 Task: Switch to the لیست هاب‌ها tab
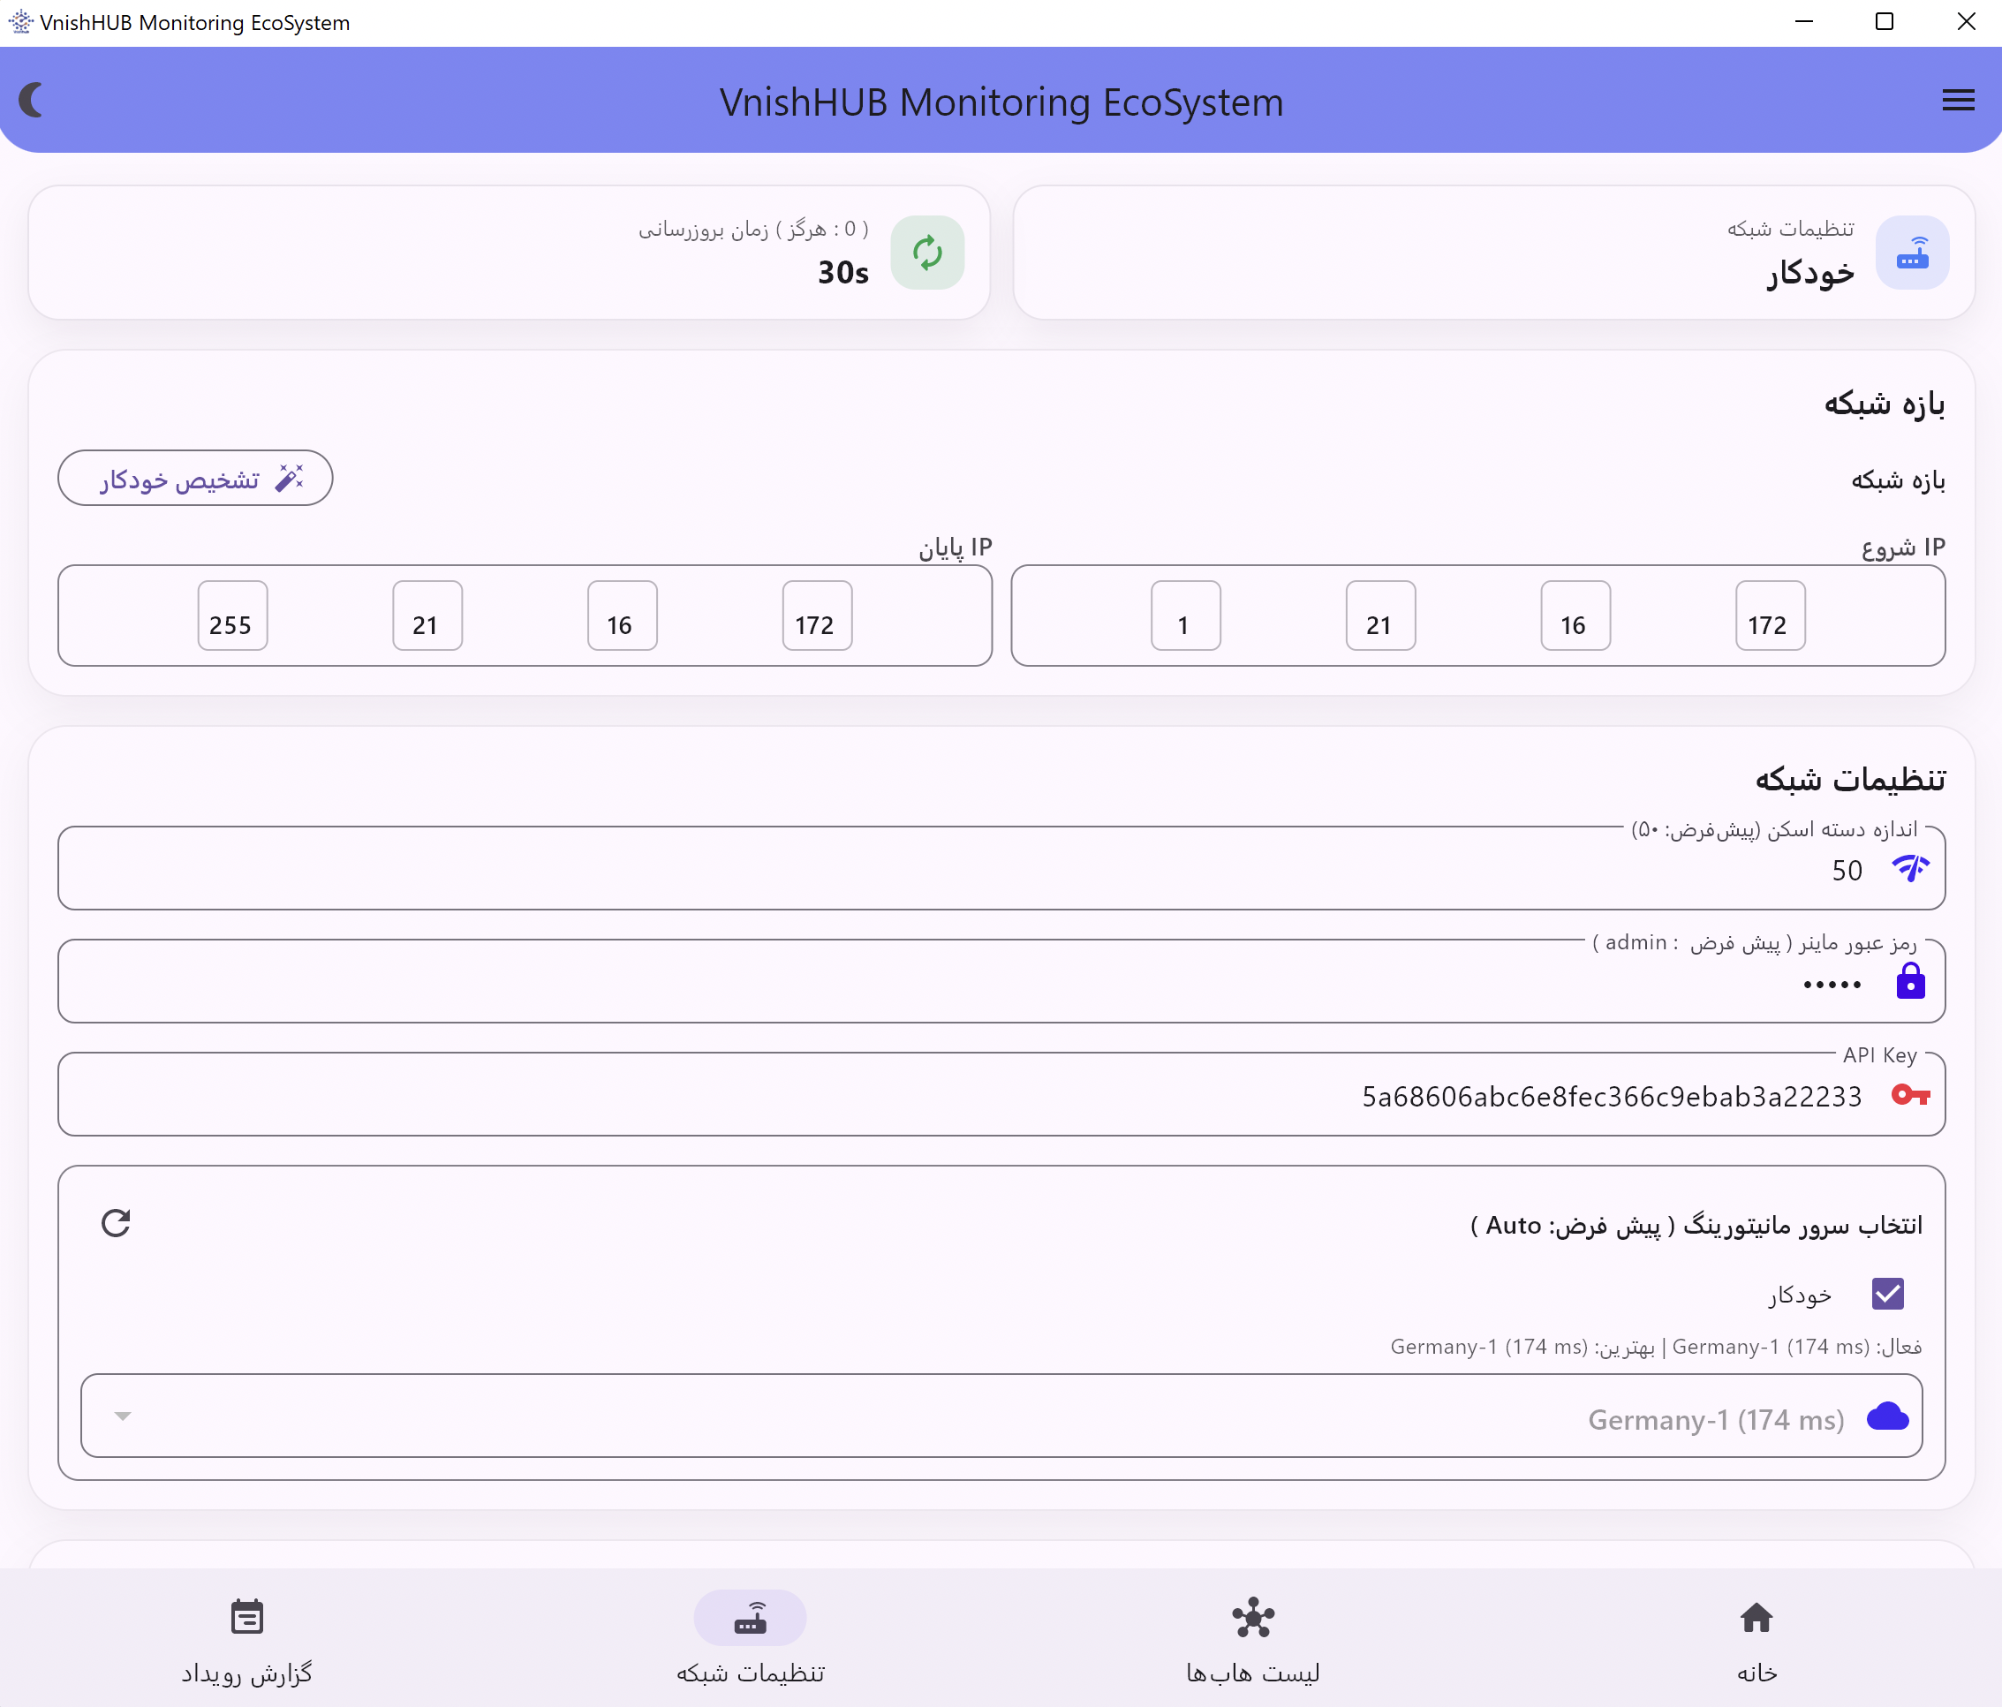pos(1253,1638)
